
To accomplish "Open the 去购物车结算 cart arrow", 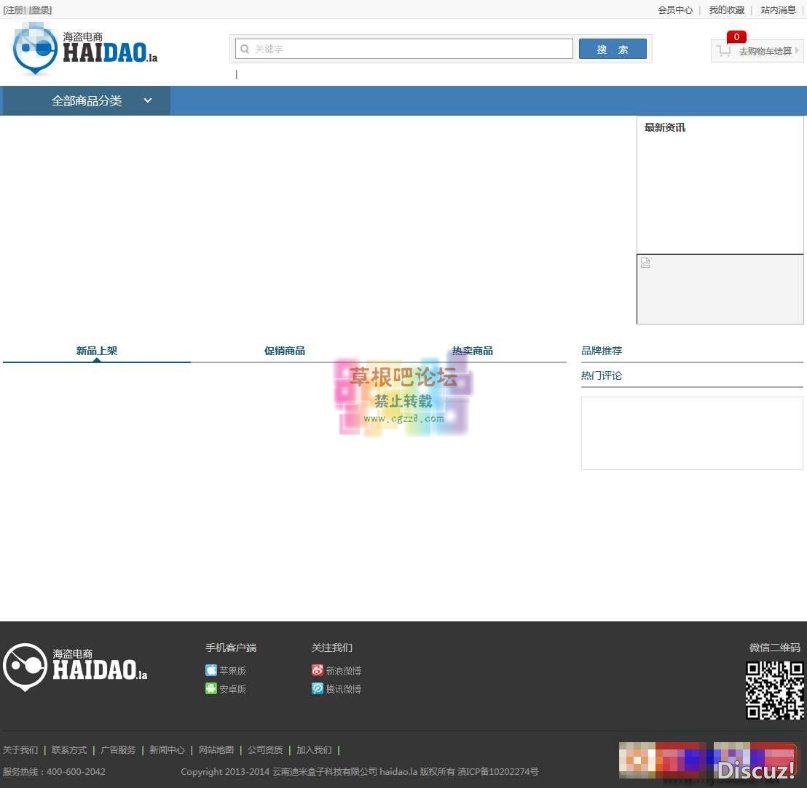I will tap(797, 51).
